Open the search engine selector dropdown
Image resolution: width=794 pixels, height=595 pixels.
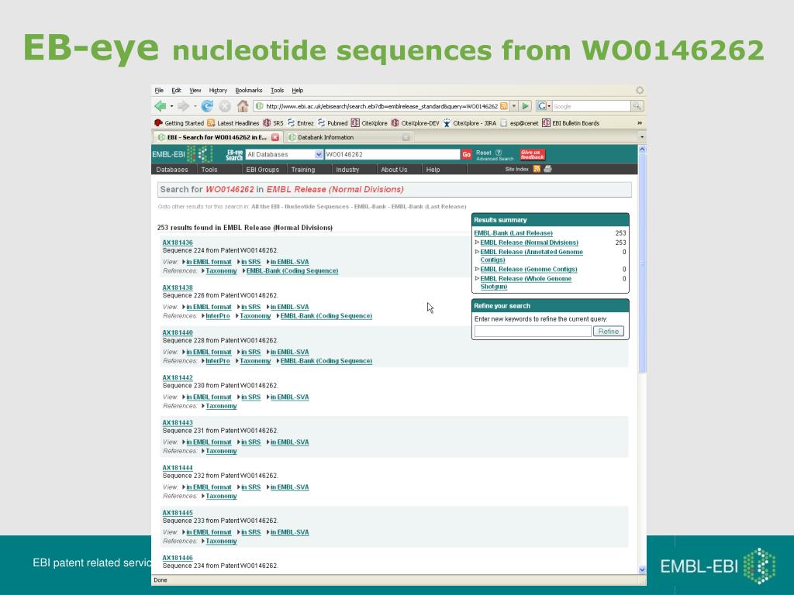(544, 106)
